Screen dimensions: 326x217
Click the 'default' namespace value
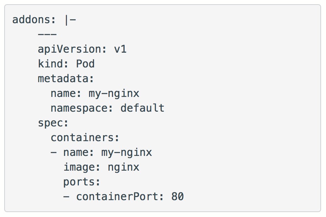(x=143, y=108)
